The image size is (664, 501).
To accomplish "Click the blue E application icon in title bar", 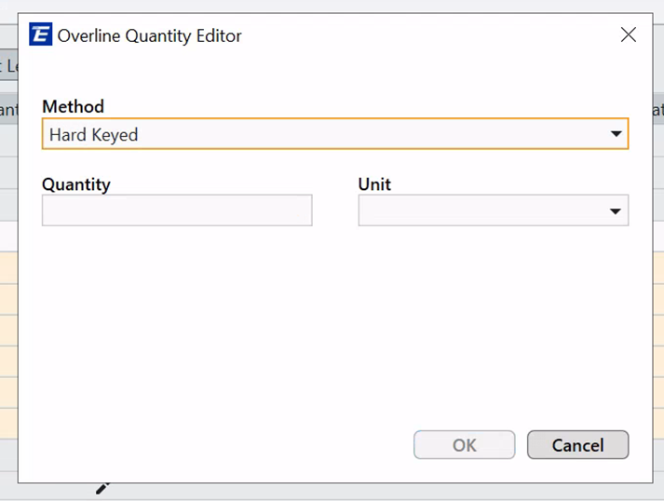I will 40,35.
